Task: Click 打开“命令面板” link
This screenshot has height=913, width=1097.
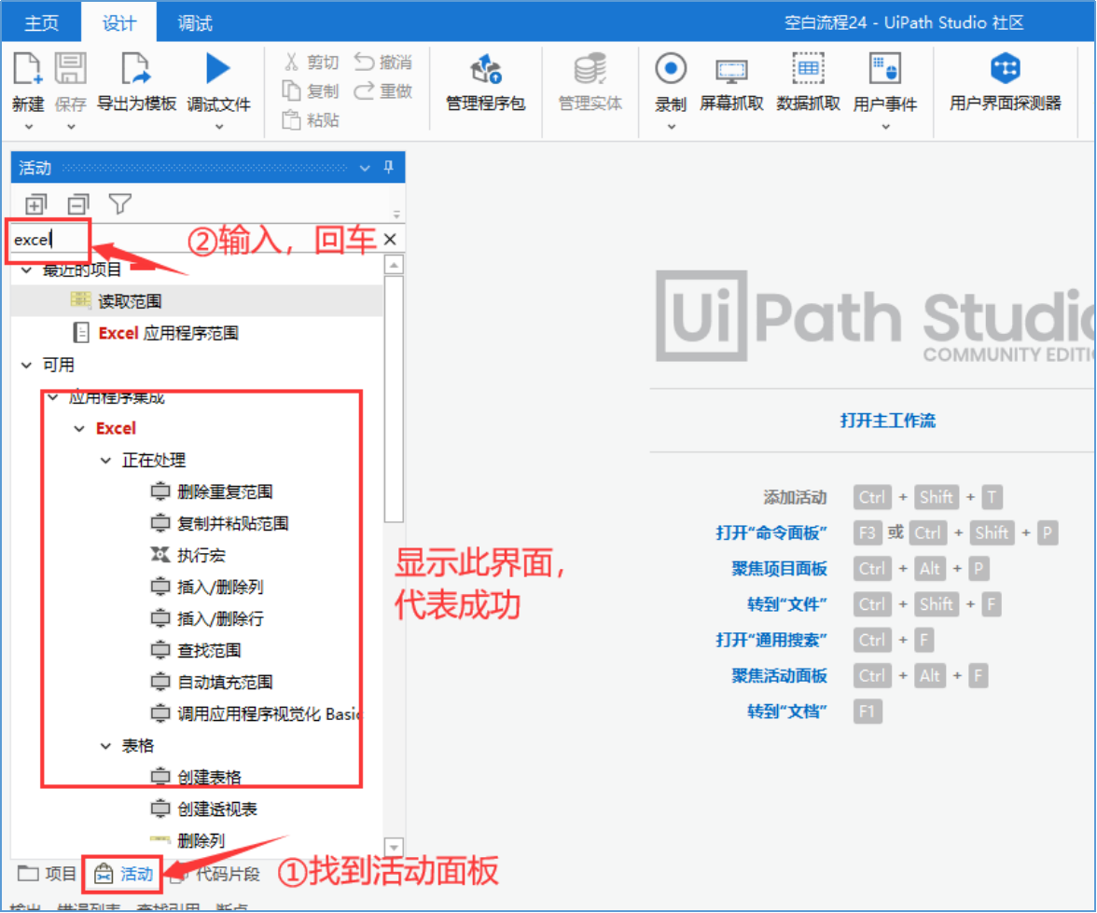Action: (771, 533)
